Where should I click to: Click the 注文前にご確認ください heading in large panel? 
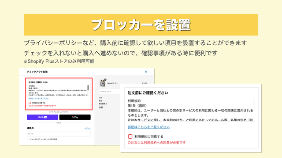coord(148,93)
